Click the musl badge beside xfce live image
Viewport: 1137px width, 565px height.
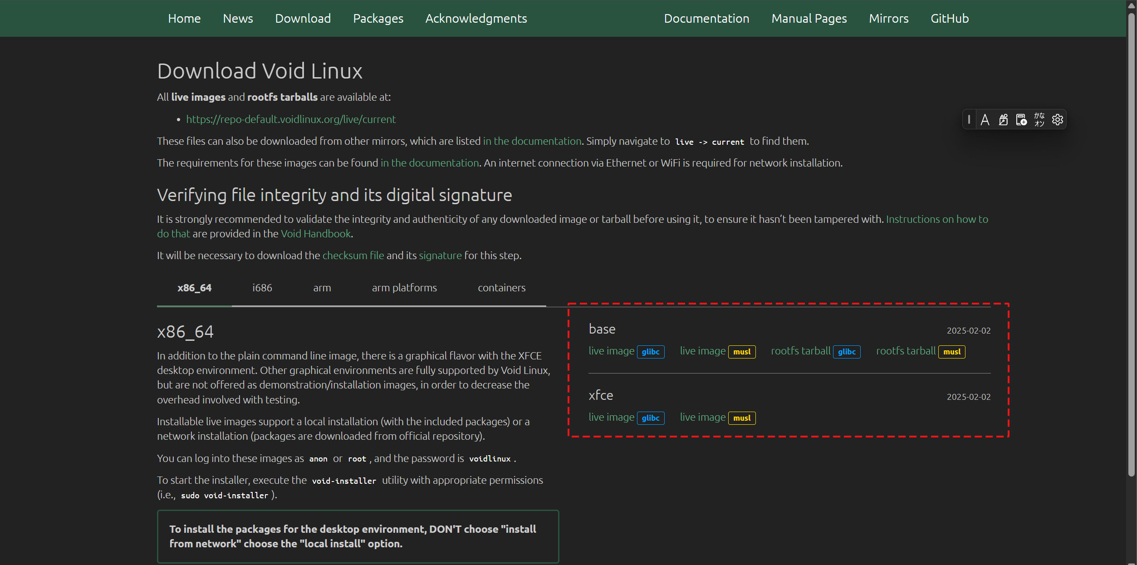(x=742, y=418)
